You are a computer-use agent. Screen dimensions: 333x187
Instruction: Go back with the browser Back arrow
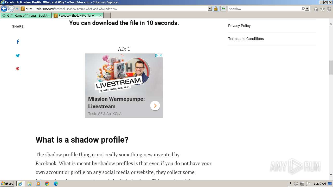(4, 9)
